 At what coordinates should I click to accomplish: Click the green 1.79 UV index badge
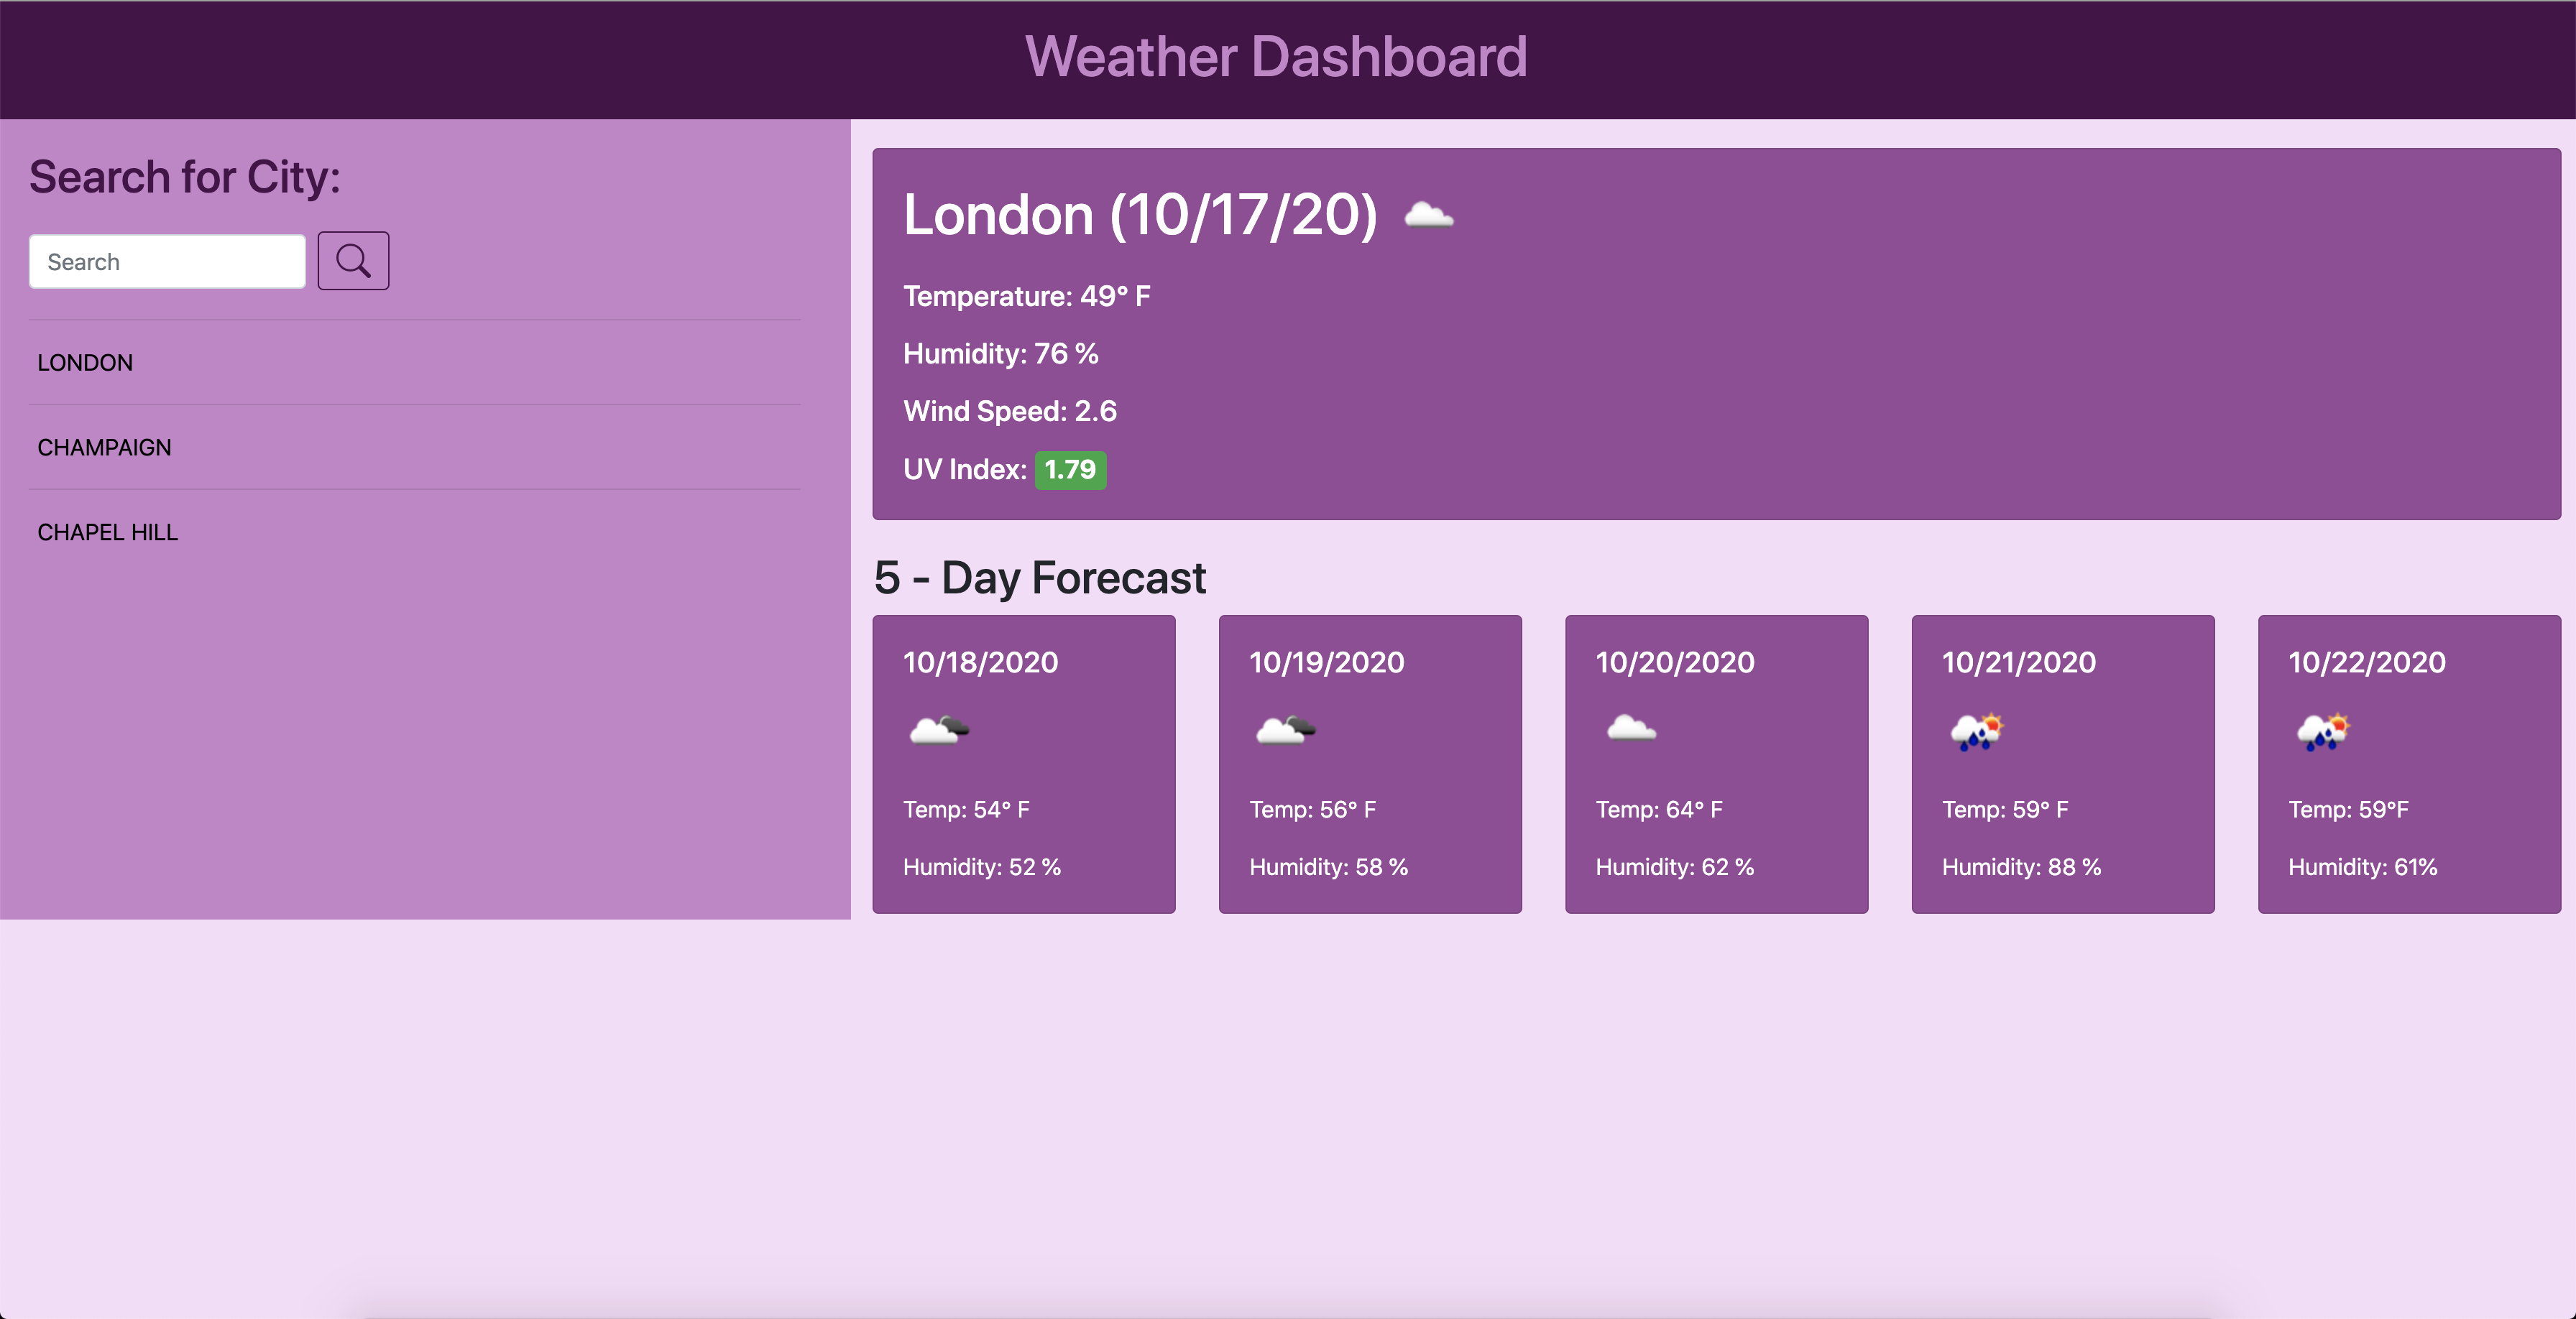1070,470
